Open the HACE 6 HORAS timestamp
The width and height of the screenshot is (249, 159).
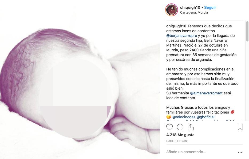177,141
